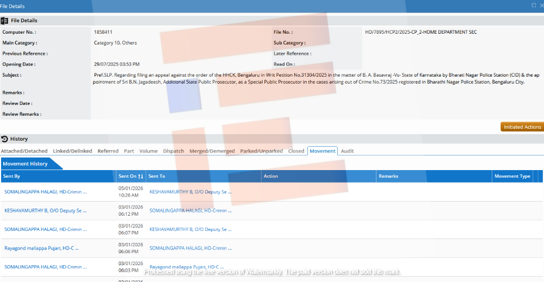Open the Initiated Actions button
This screenshot has width=544, height=282.
click(x=522, y=127)
